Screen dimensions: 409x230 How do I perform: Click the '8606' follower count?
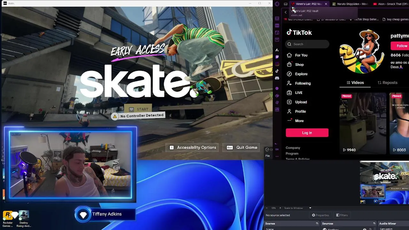click(396, 55)
